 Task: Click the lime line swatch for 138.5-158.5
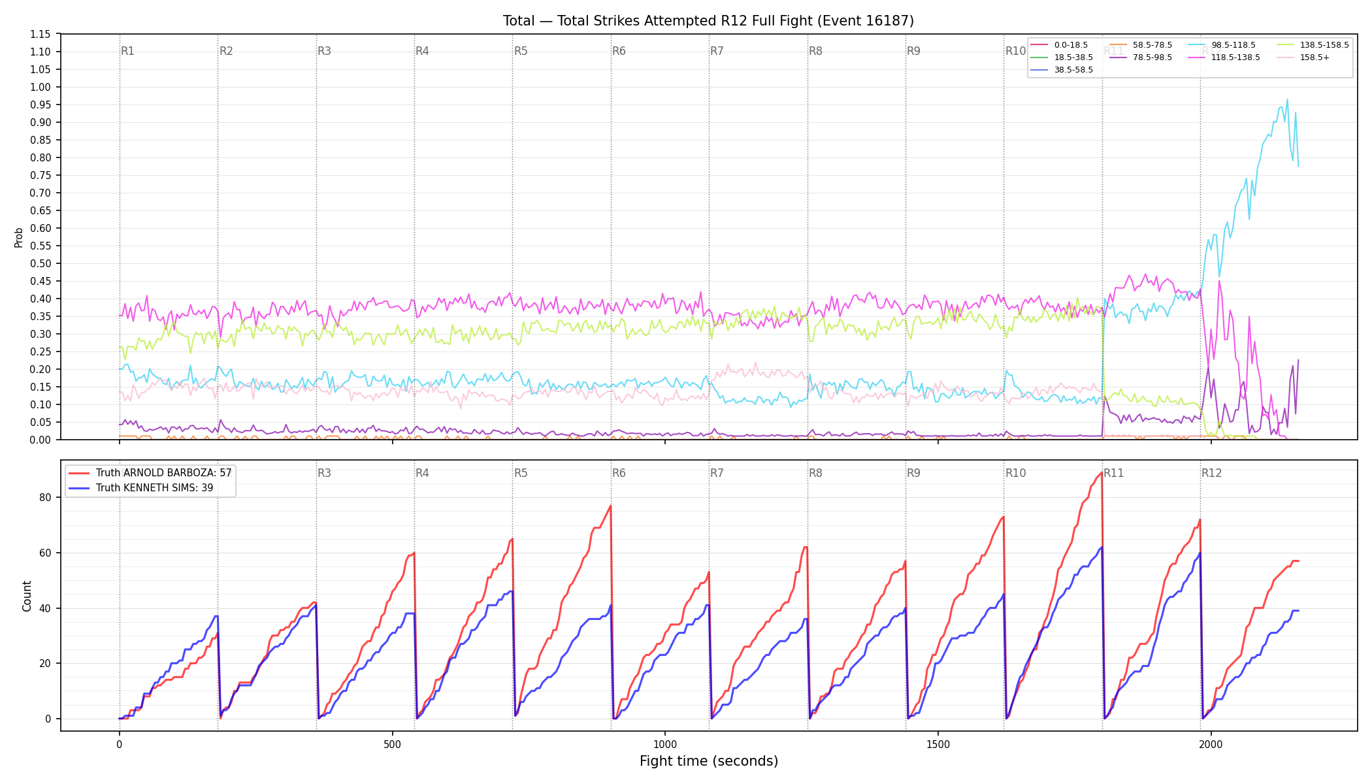[x=1284, y=45]
